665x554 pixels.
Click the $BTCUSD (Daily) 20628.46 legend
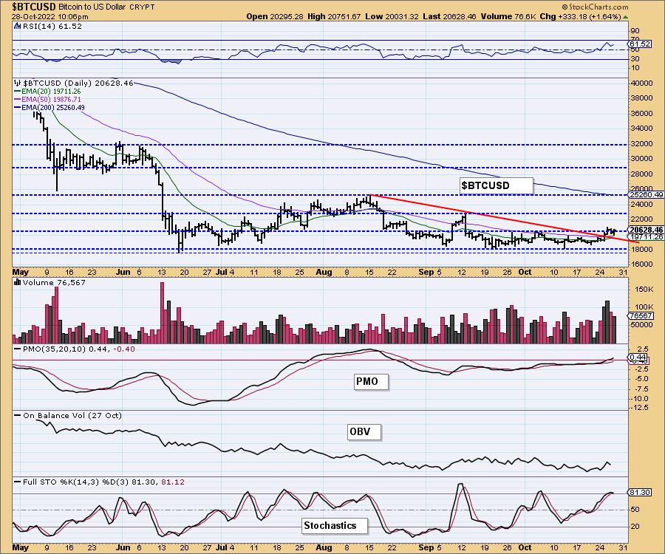tap(78, 83)
